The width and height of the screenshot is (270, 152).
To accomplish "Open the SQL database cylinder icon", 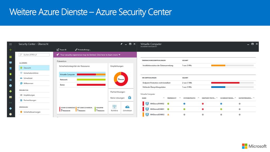I will click(11, 68).
